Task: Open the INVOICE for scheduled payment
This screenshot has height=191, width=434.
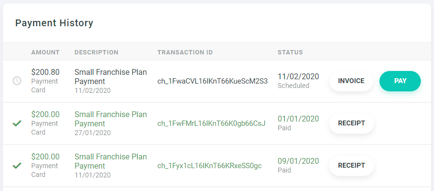Action: pos(351,81)
